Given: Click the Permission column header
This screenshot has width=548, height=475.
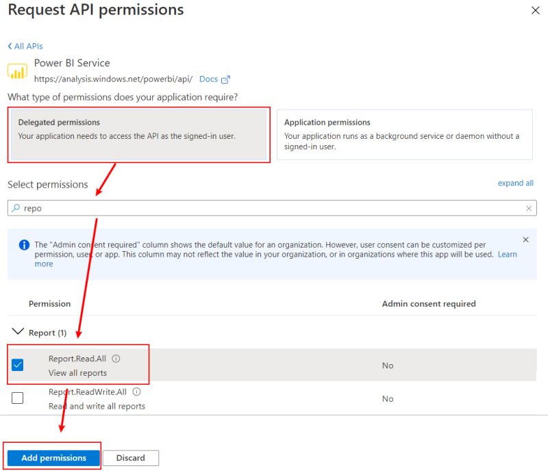Looking at the screenshot, I should (x=49, y=304).
